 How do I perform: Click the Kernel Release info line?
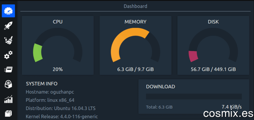click(x=62, y=117)
